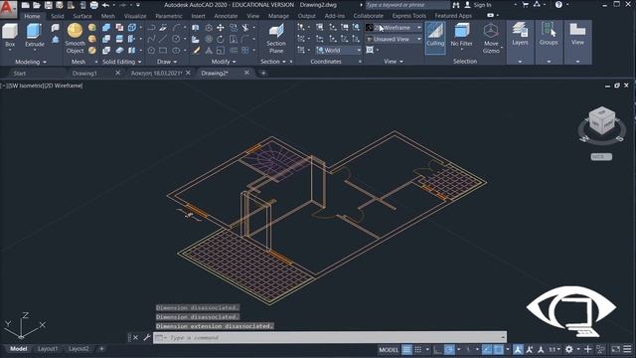Image resolution: width=636 pixels, height=358 pixels.
Task: Click the Rotate icon in Modify panel
Action: (221, 39)
